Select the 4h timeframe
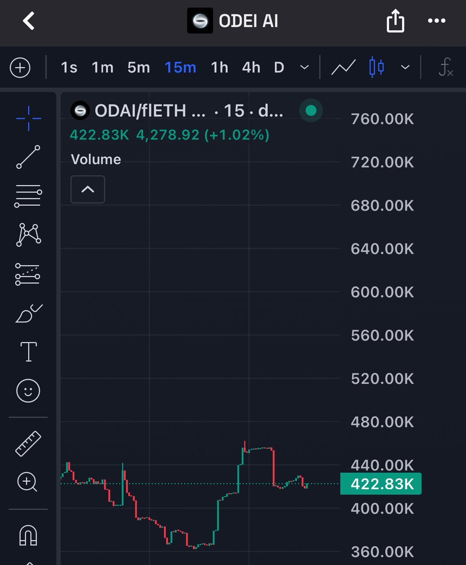466x565 pixels. [251, 68]
